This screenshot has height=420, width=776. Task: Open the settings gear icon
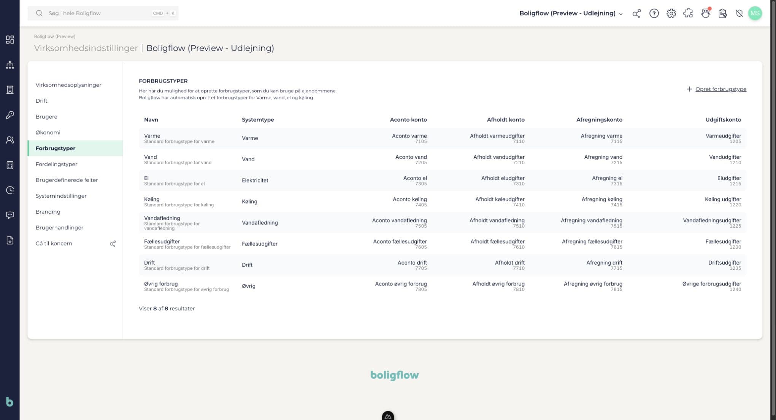pyautogui.click(x=671, y=13)
